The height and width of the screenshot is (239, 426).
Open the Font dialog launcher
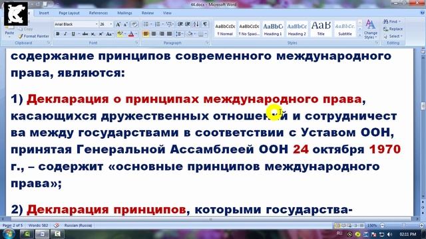[x=136, y=42]
